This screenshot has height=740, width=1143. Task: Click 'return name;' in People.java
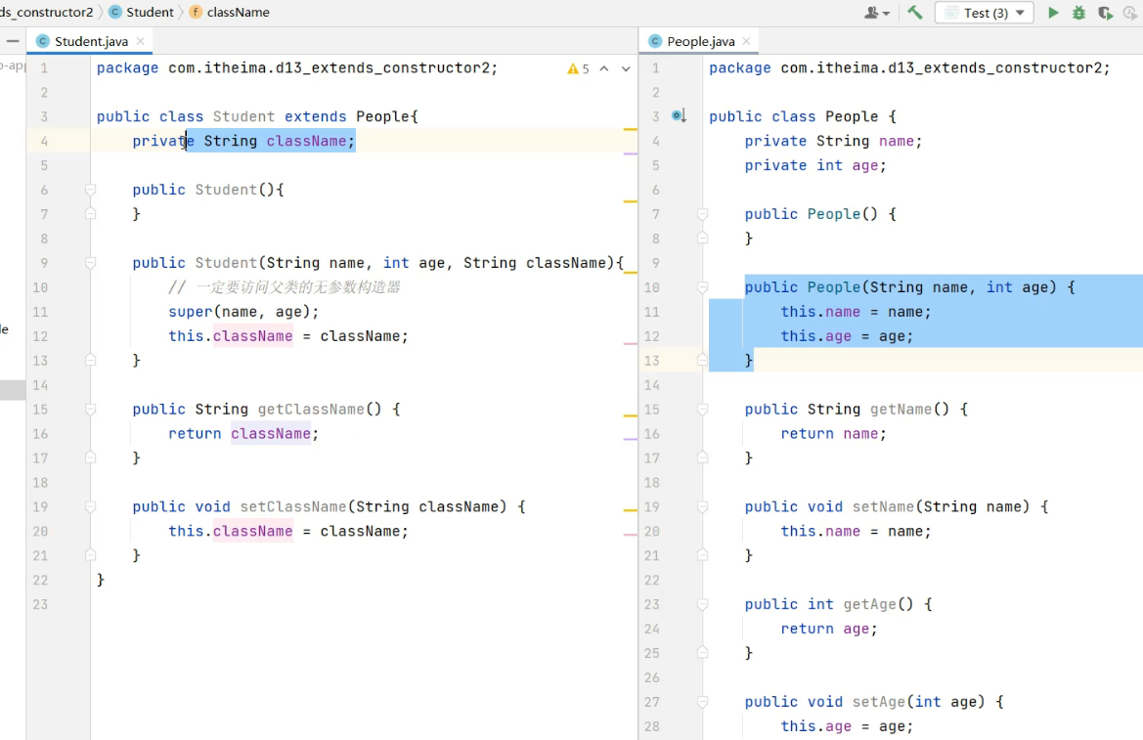tap(833, 434)
